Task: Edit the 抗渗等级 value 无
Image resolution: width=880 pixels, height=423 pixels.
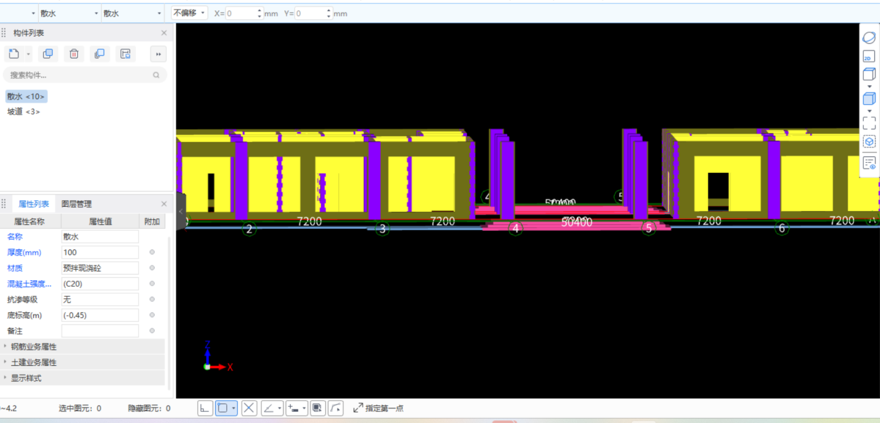Action: pyautogui.click(x=100, y=299)
